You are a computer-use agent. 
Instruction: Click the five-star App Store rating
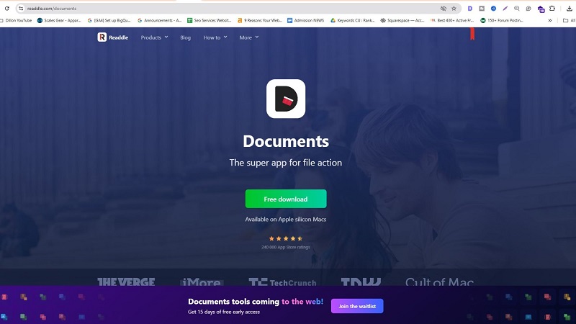point(286,238)
